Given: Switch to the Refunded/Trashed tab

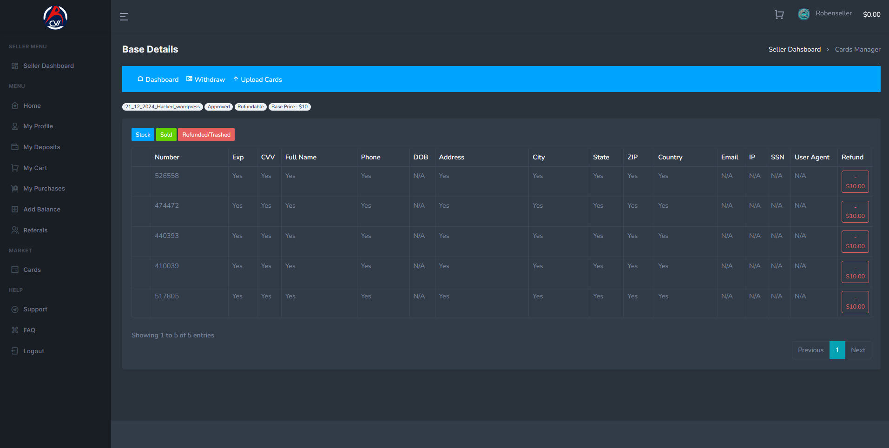Looking at the screenshot, I should coord(206,135).
